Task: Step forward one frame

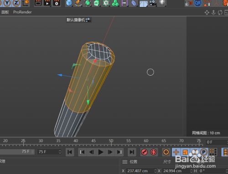Action: (110, 152)
